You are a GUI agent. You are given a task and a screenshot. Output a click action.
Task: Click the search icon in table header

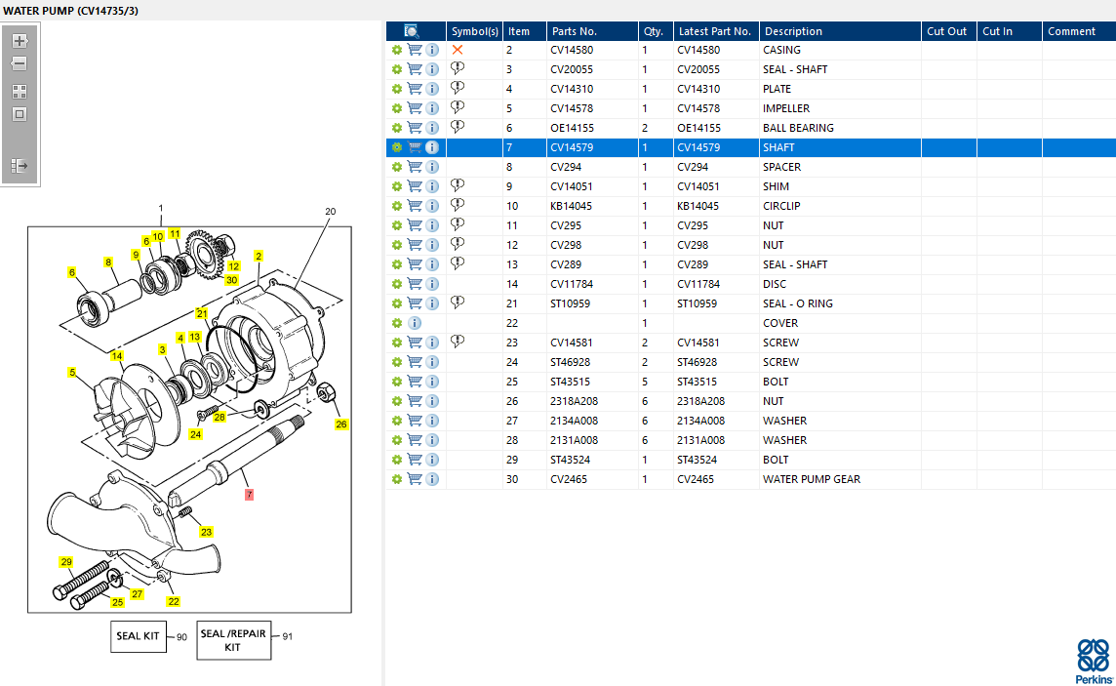(x=412, y=31)
